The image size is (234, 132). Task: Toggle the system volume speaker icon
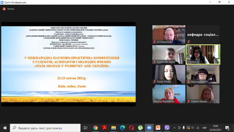193,128
